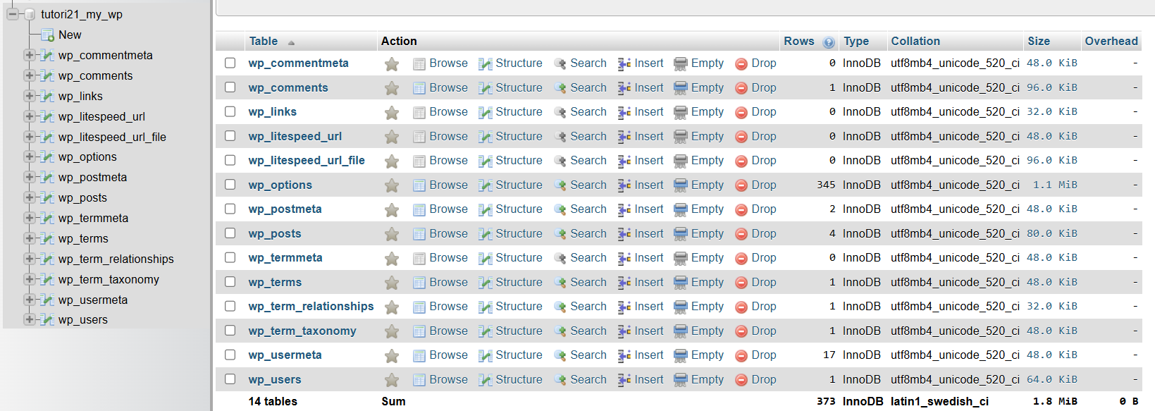Sort tables by Size column header
1155x411 pixels.
[1039, 41]
